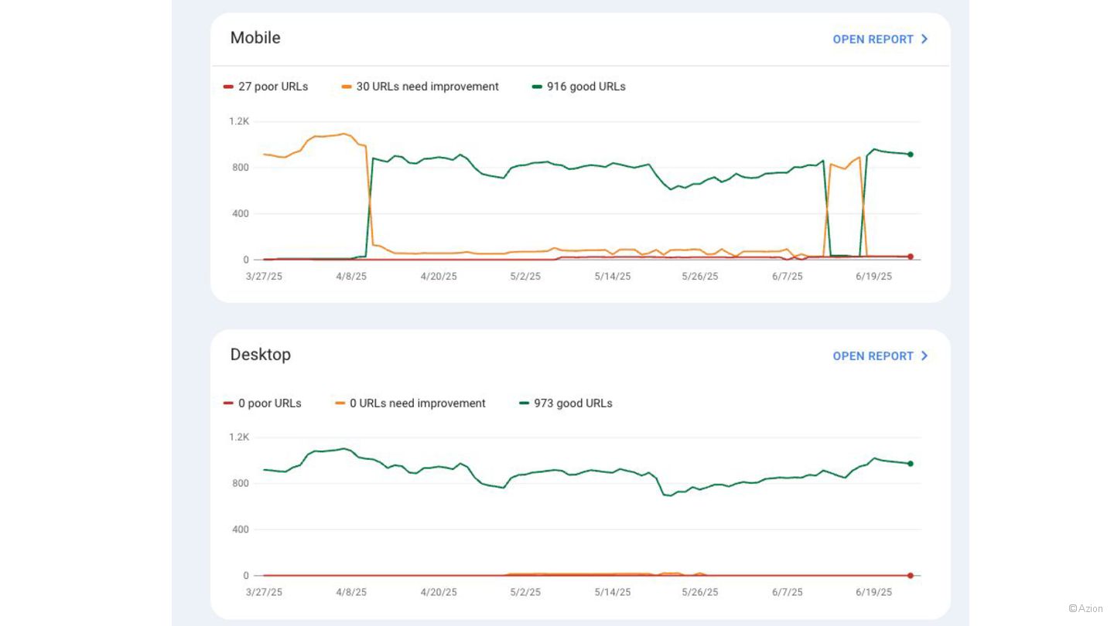Click the red endpoint dot on the Mobile chart
This screenshot has width=1114, height=626.
point(911,257)
